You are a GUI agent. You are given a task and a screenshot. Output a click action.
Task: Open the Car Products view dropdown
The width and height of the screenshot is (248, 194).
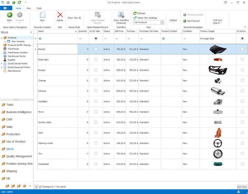tap(162, 23)
